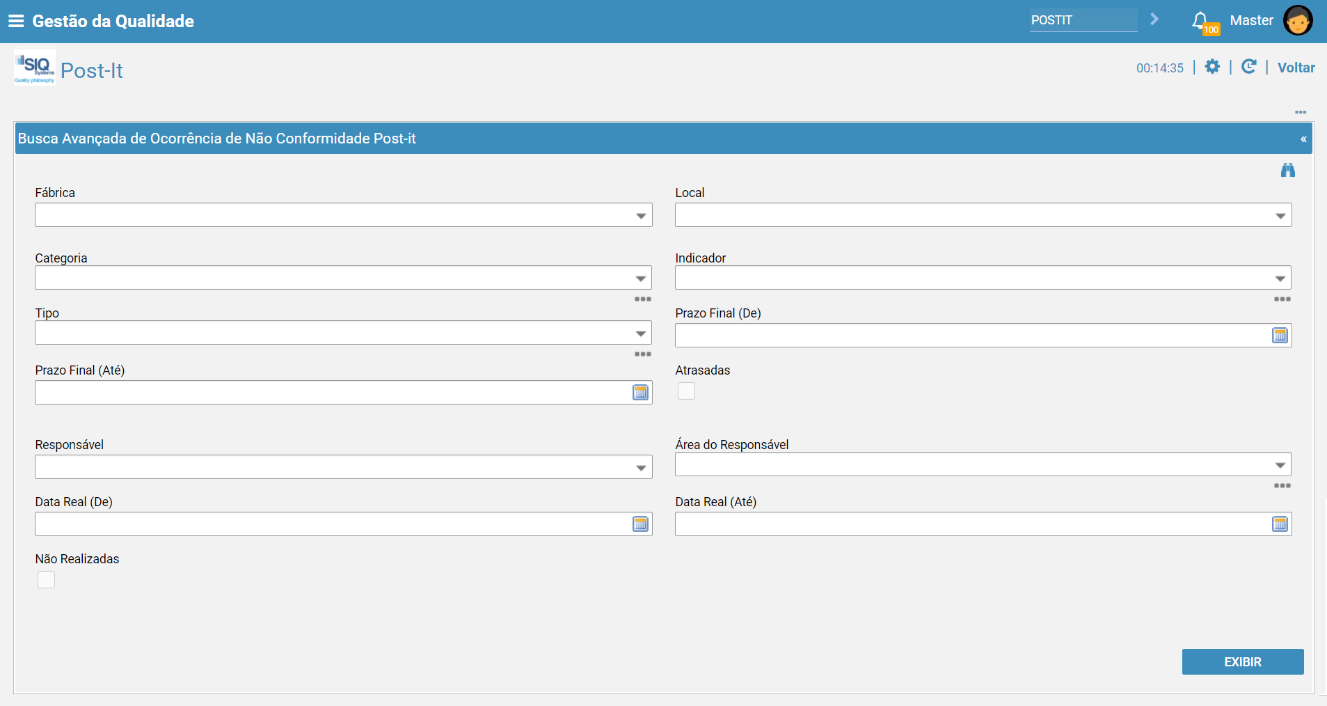Click the POSTIT search field
Image resolution: width=1327 pixels, height=706 pixels.
coord(1083,20)
